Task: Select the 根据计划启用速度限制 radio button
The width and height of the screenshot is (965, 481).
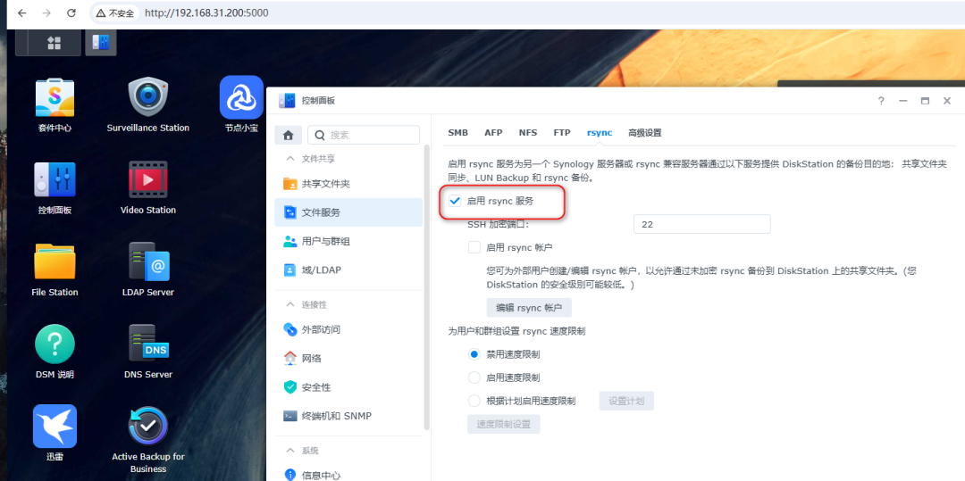Action: click(x=474, y=402)
